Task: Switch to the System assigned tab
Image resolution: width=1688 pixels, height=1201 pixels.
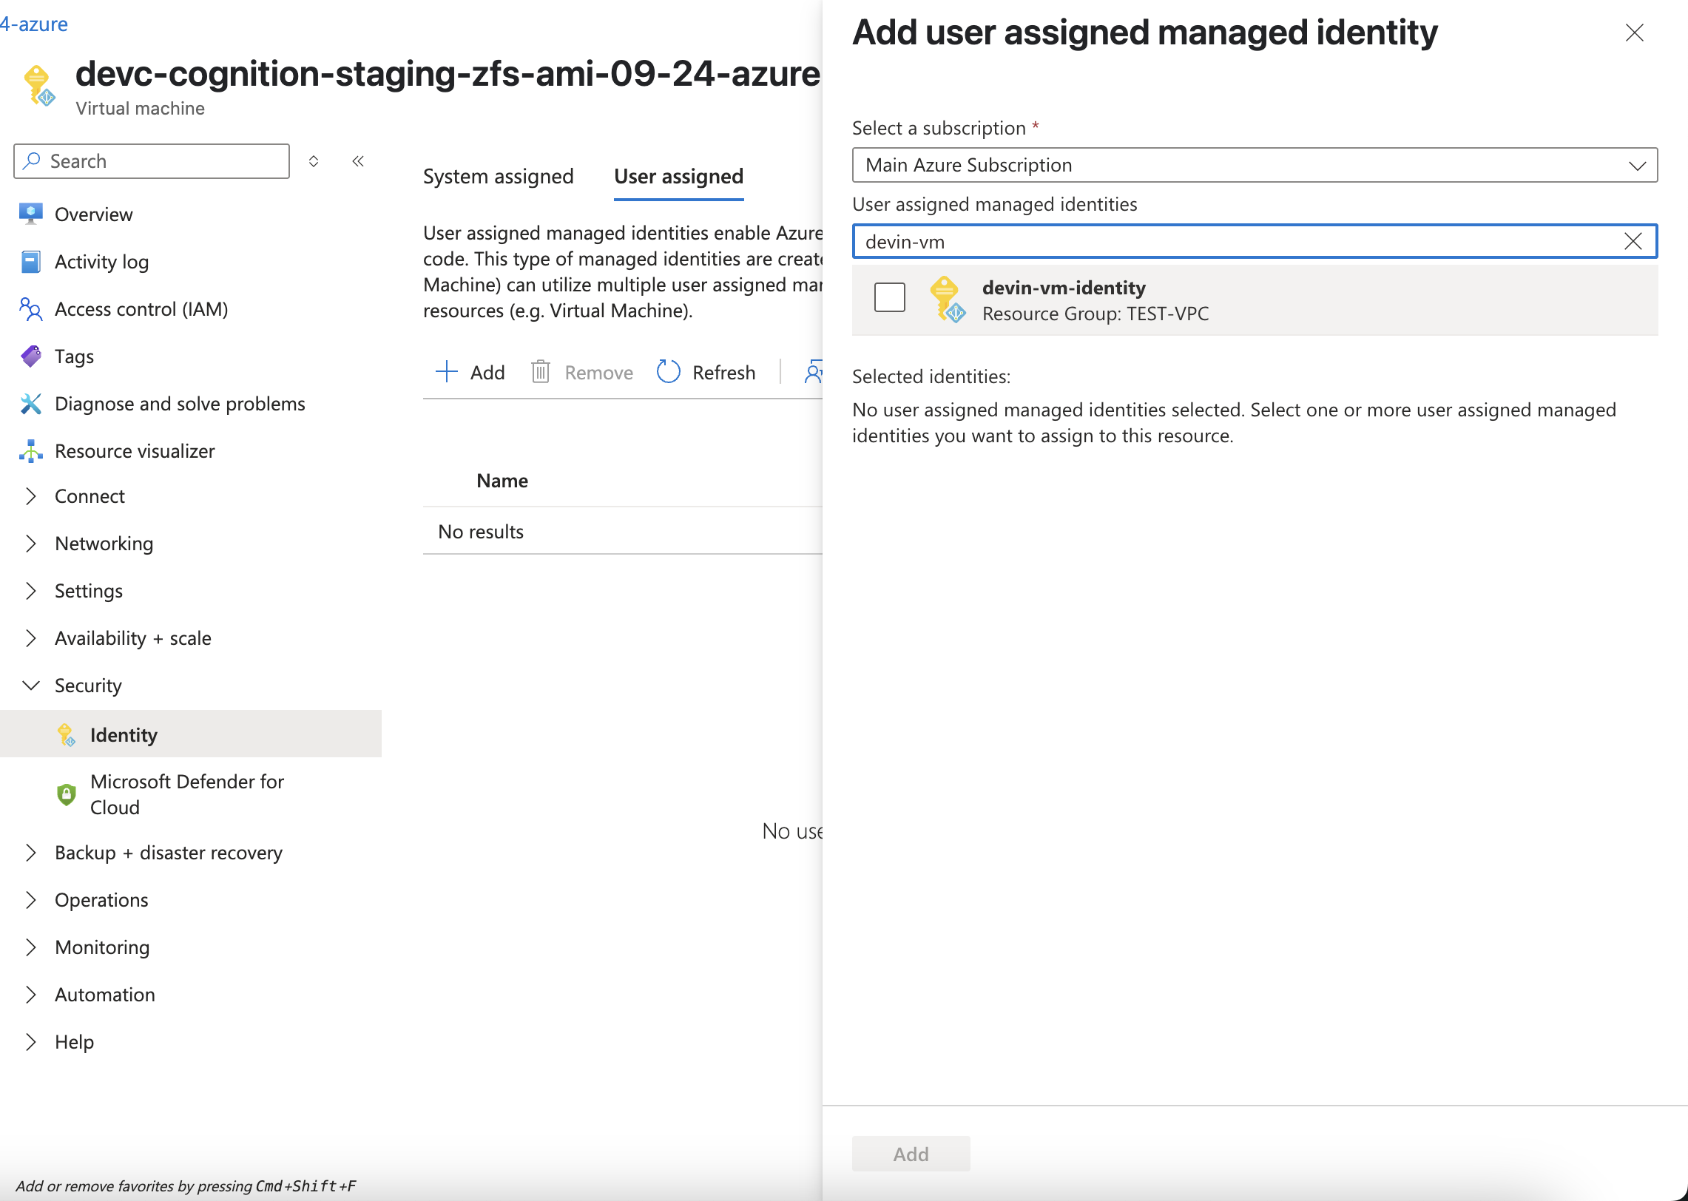Action: pyautogui.click(x=498, y=177)
